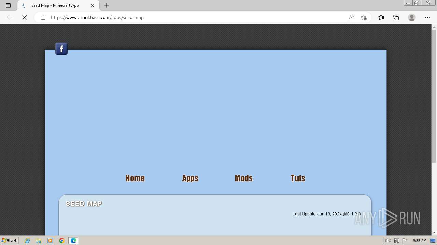Open the Tuts menu item

[x=298, y=178]
